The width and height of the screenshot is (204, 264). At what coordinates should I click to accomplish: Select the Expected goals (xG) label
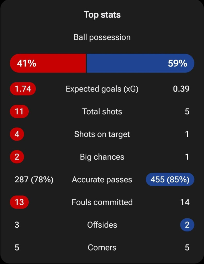tap(102, 89)
